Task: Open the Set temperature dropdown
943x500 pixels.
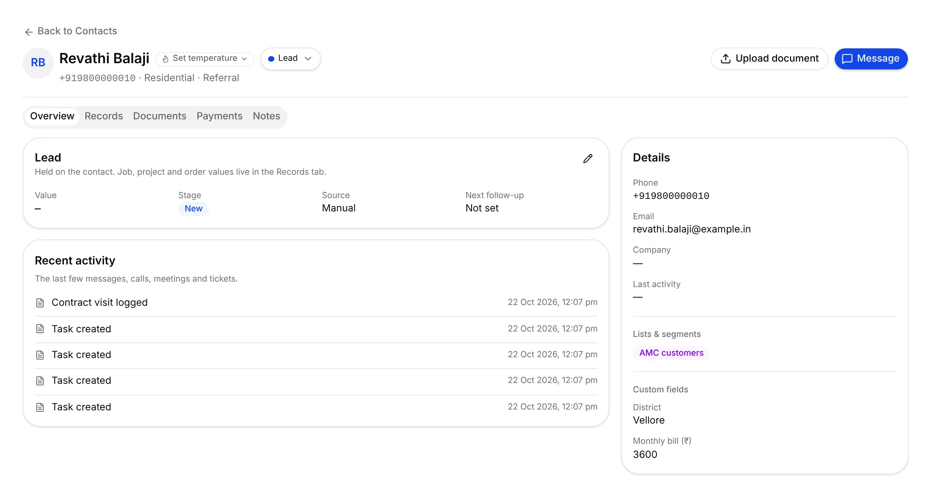Action: [205, 59]
